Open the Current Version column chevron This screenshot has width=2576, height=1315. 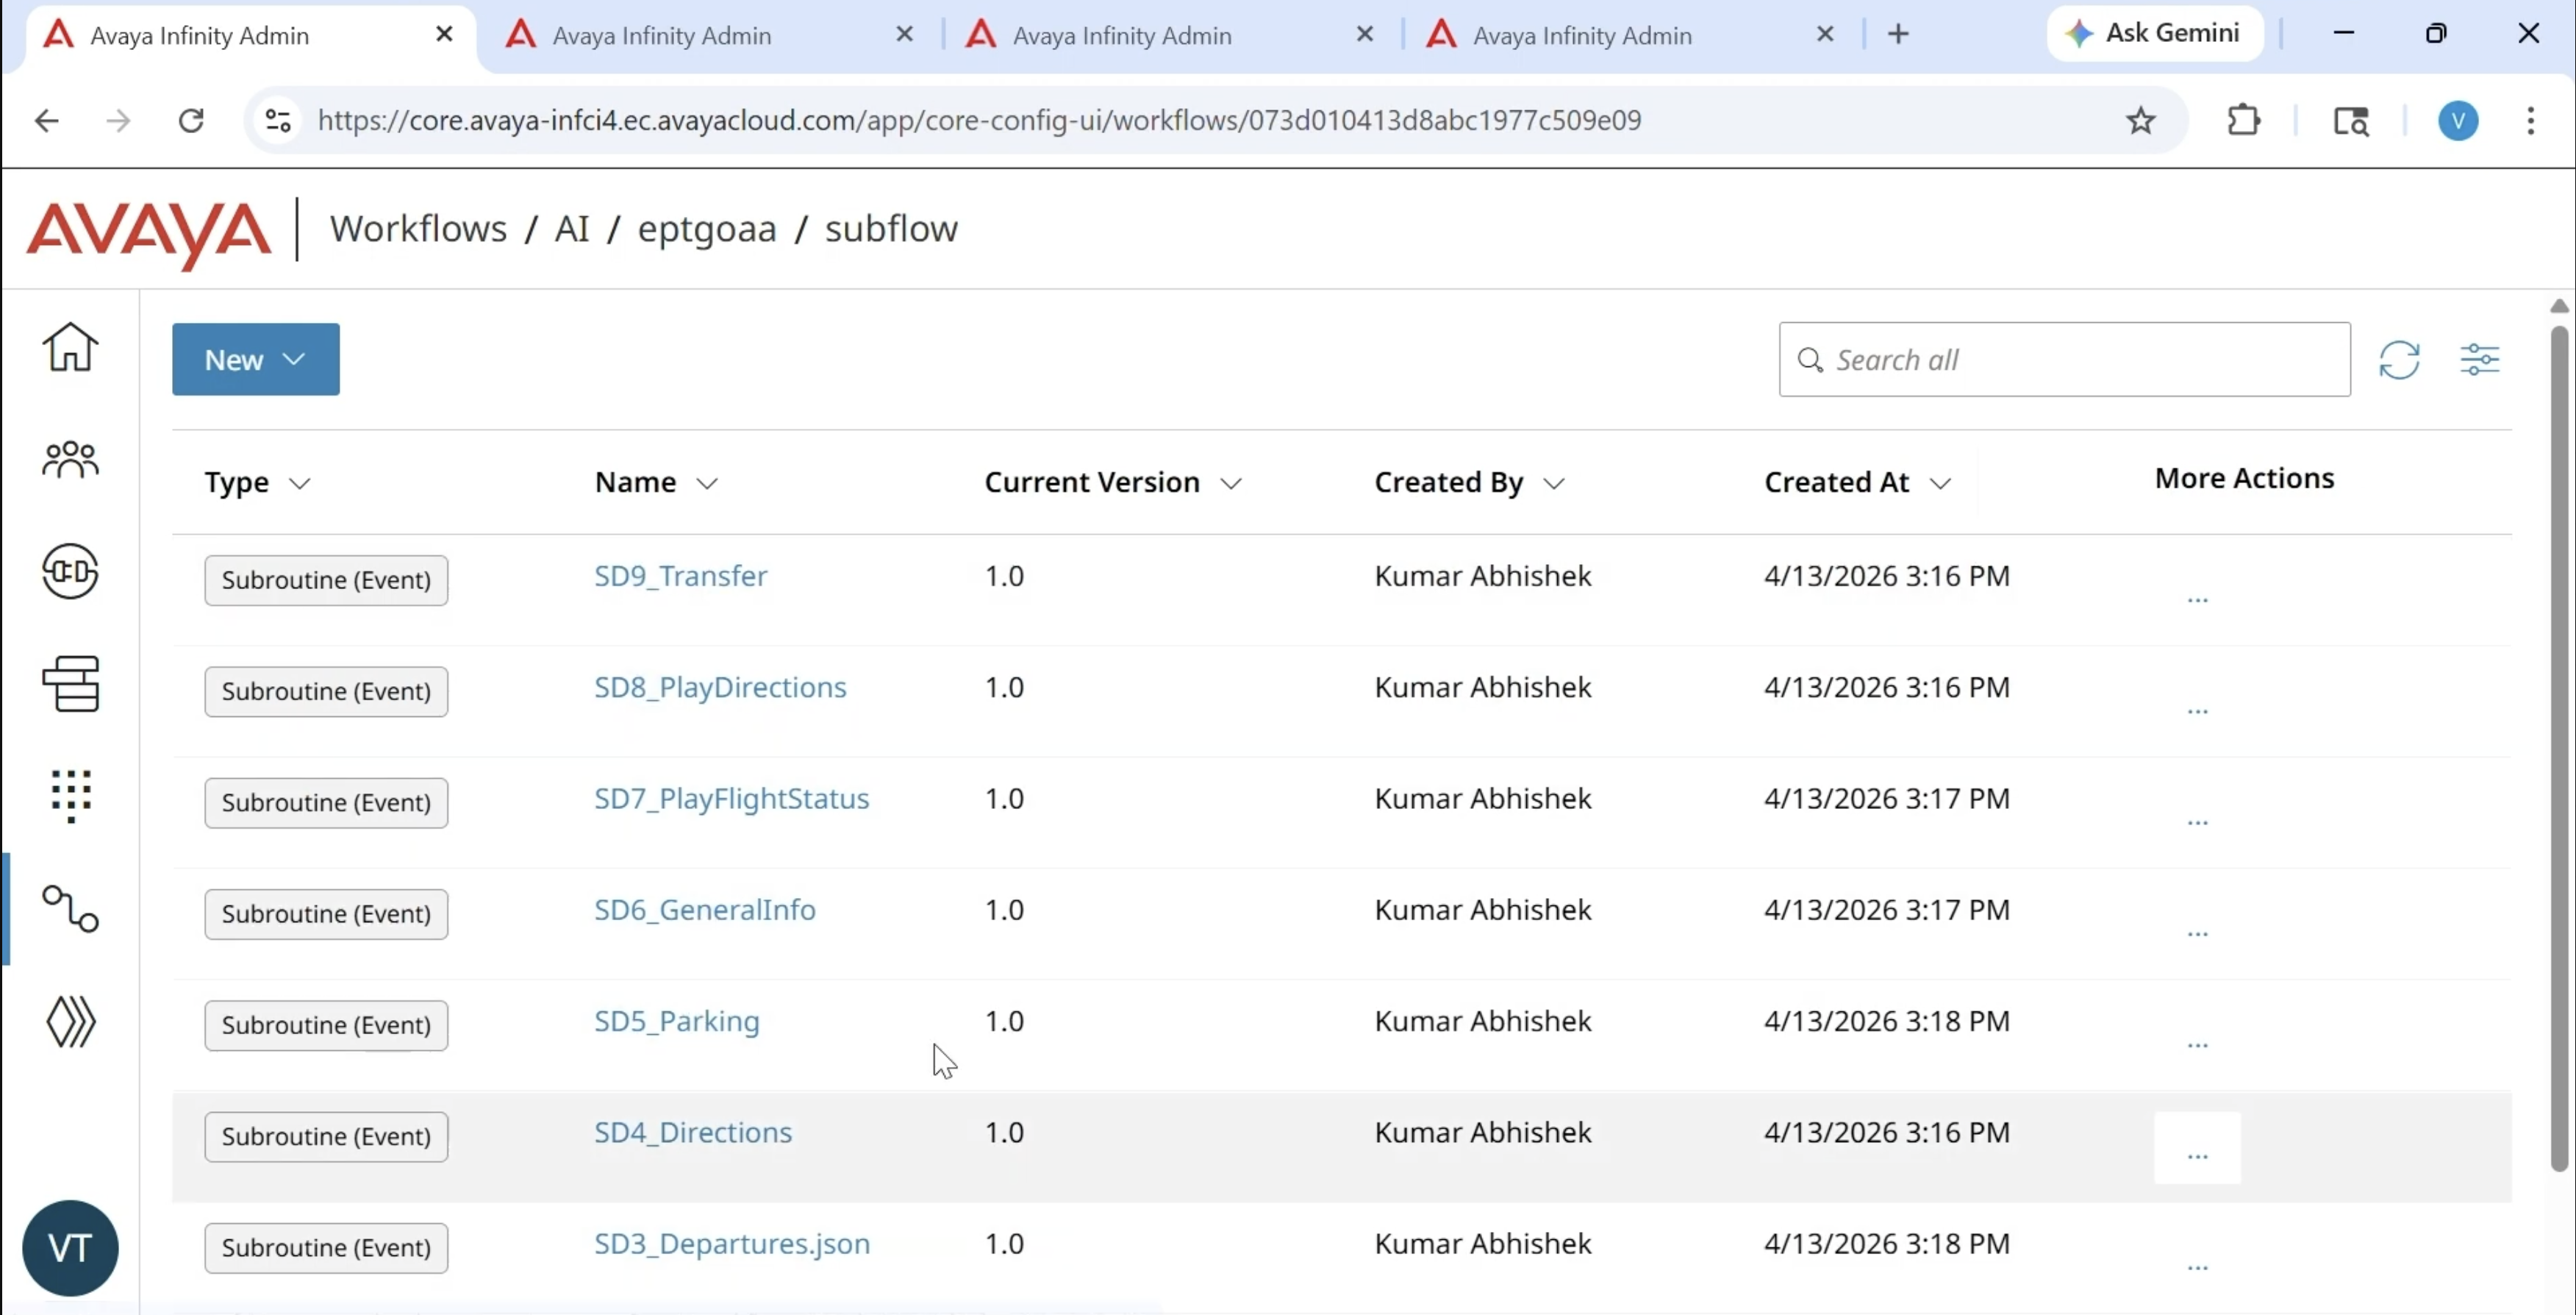point(1231,483)
